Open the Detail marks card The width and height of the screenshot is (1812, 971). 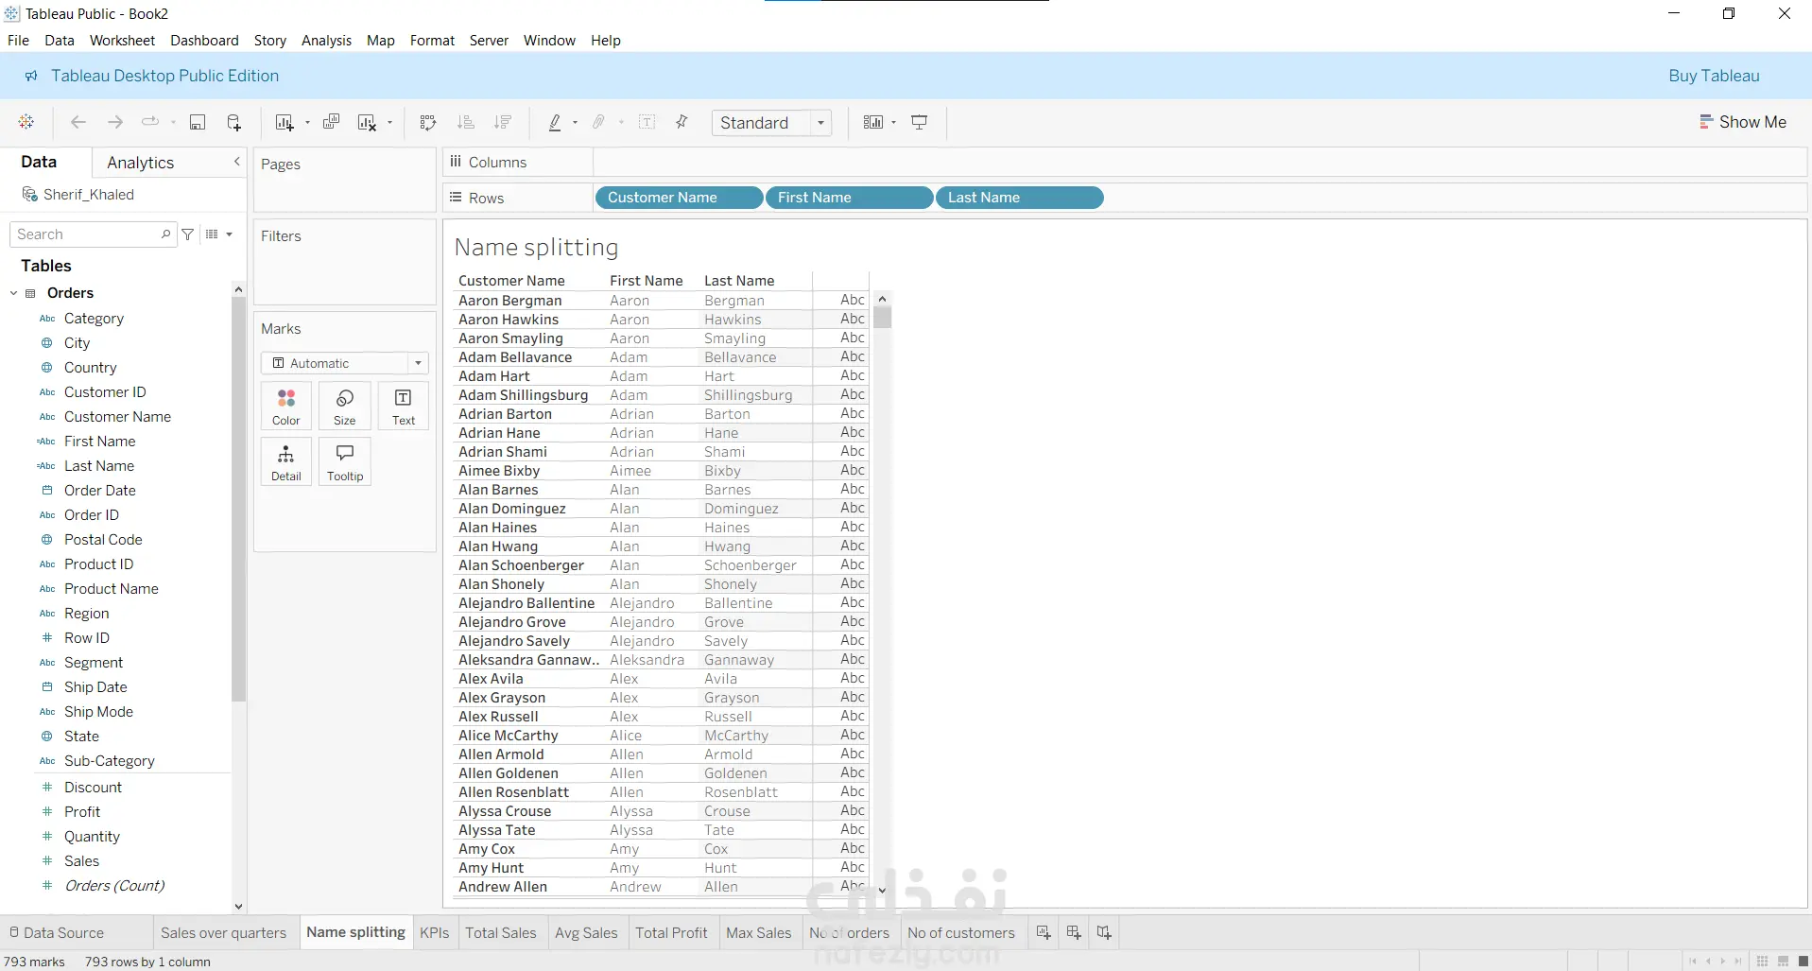pyautogui.click(x=286, y=462)
